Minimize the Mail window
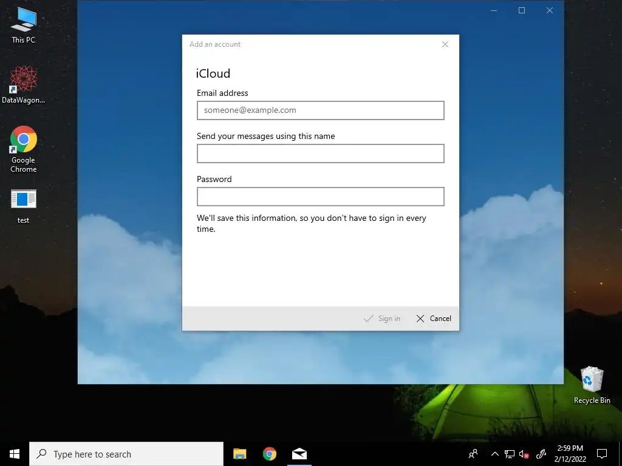Screen dimensions: 622x466 494,11
